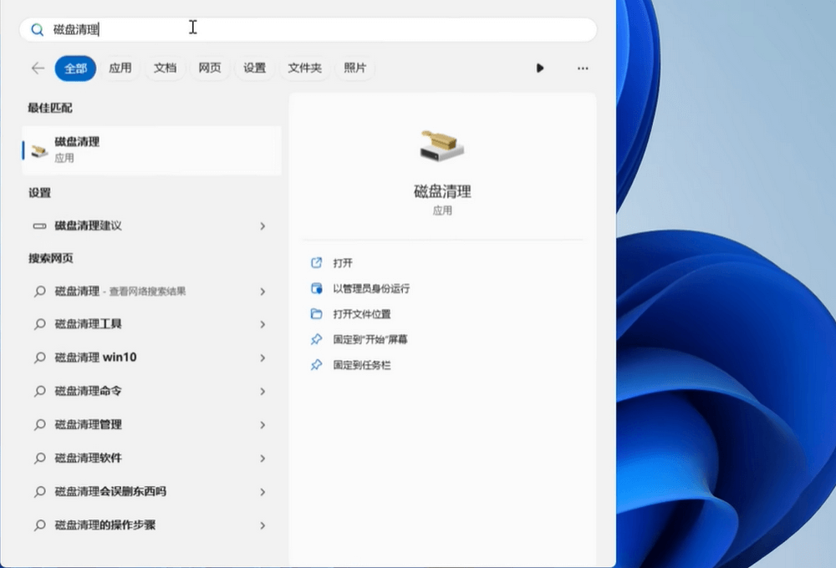Open the 磁盘清理 best match result

(150, 150)
